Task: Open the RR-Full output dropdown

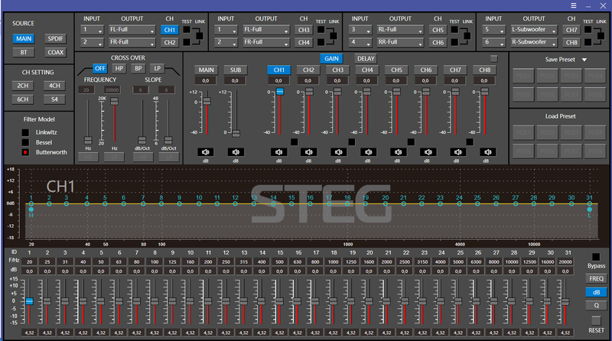Action: tap(400, 42)
